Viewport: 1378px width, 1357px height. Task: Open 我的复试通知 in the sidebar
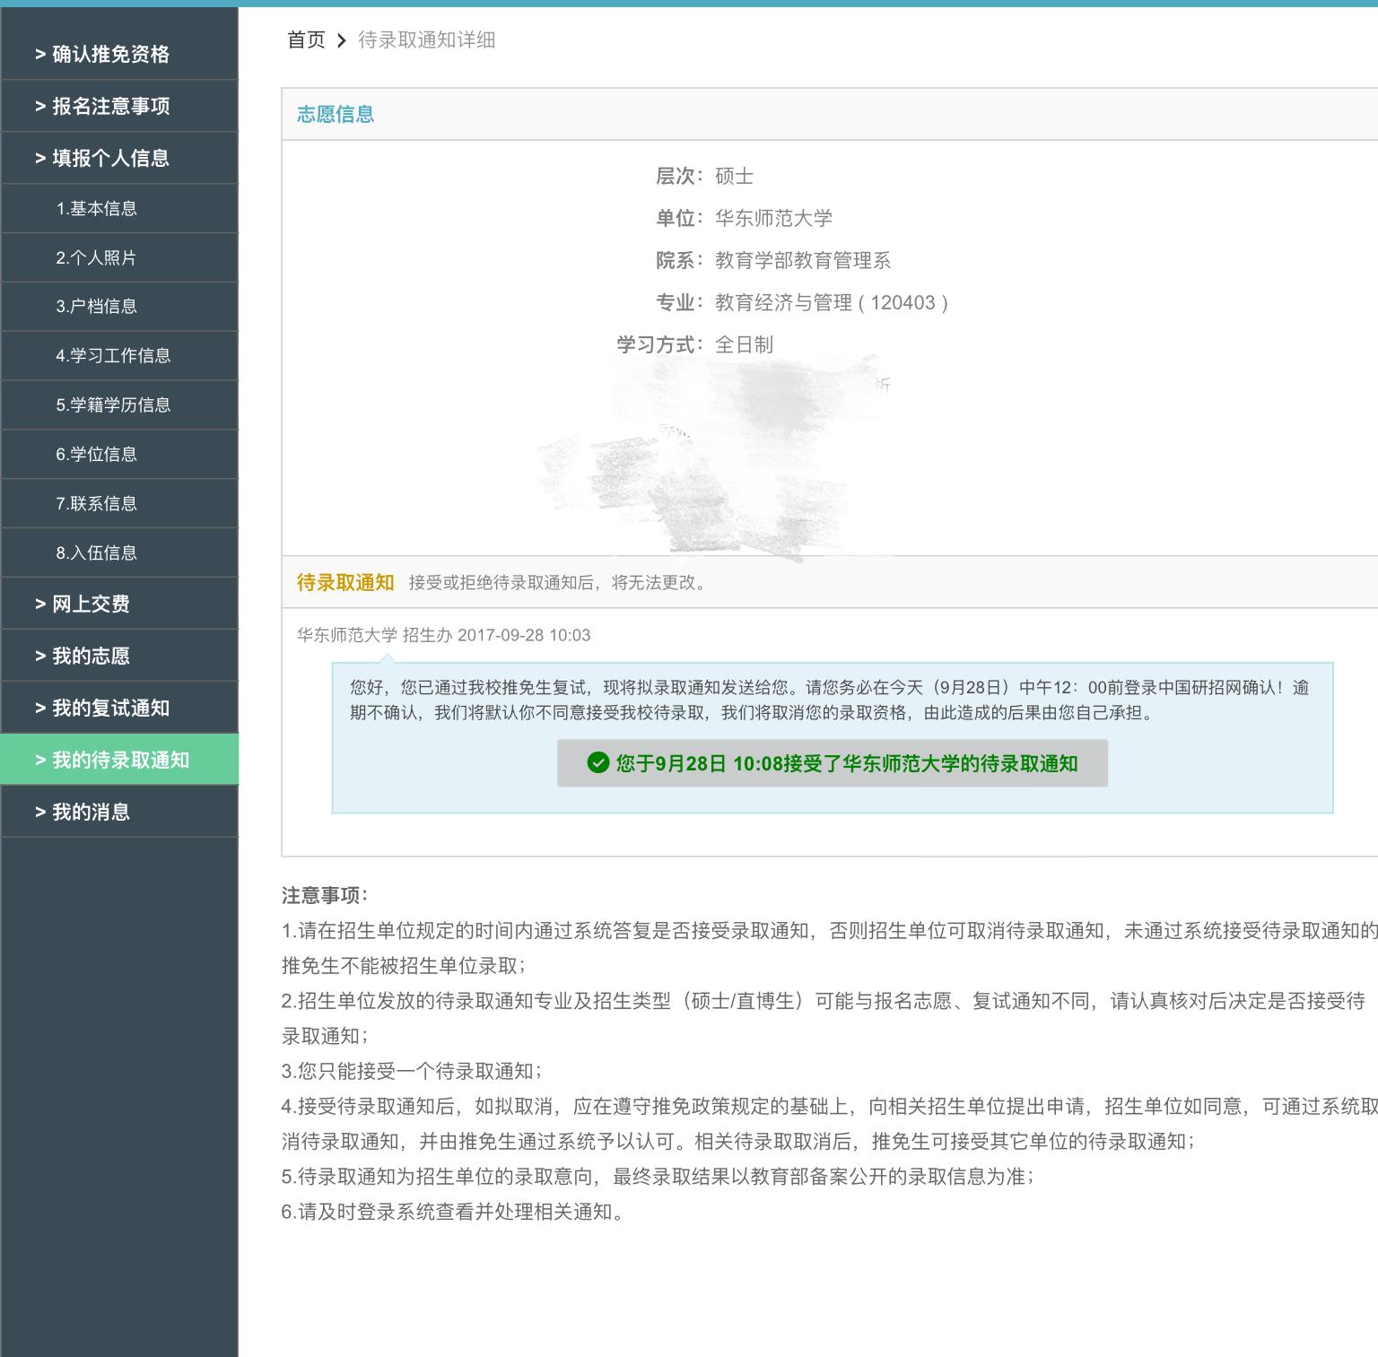[119, 708]
